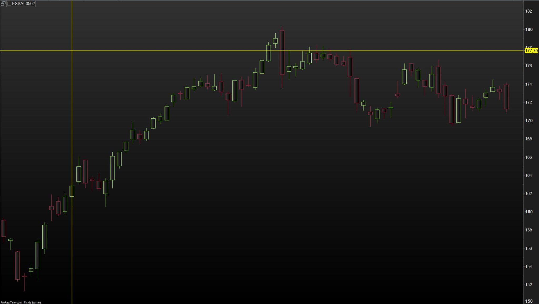Click the lowest red candle near 152
This screenshot has height=304, width=539.
point(24,276)
